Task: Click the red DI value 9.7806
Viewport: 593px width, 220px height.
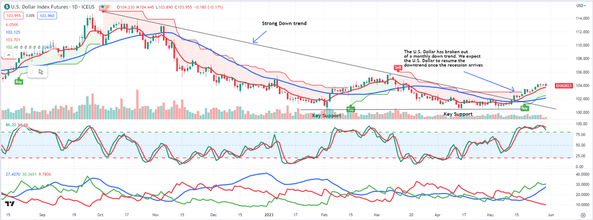Action: tap(44, 175)
